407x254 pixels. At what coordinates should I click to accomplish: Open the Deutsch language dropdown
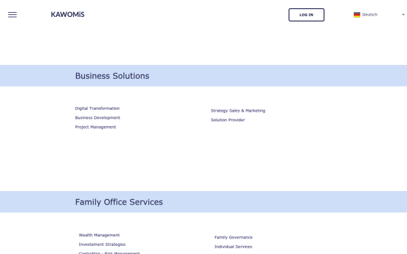379,15
